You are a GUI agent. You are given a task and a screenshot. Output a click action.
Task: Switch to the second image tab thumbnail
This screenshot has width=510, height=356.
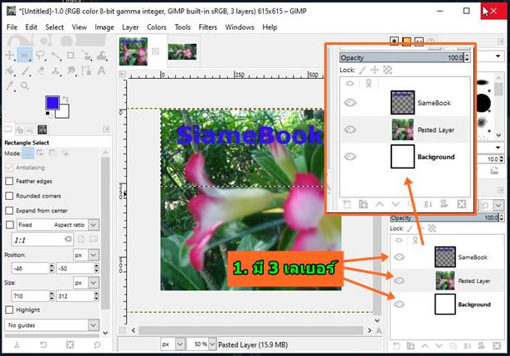pyautogui.click(x=182, y=51)
